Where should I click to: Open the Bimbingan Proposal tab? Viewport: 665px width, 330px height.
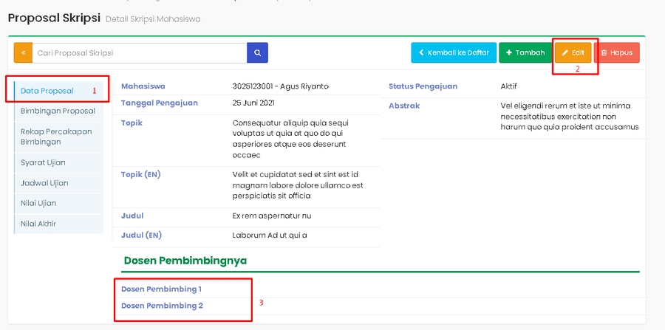pyautogui.click(x=58, y=111)
